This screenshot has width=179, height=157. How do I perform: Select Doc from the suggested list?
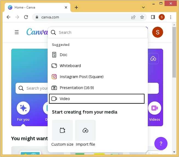coord(97,55)
